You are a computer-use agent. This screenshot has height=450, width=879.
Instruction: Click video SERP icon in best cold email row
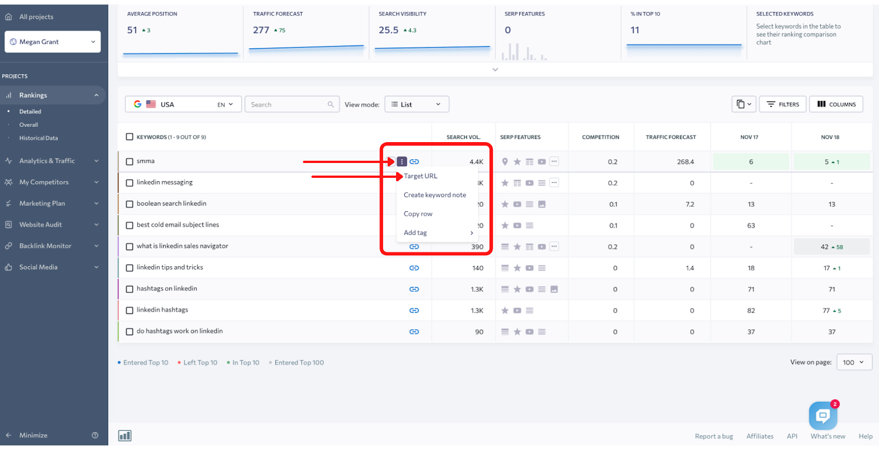click(517, 226)
